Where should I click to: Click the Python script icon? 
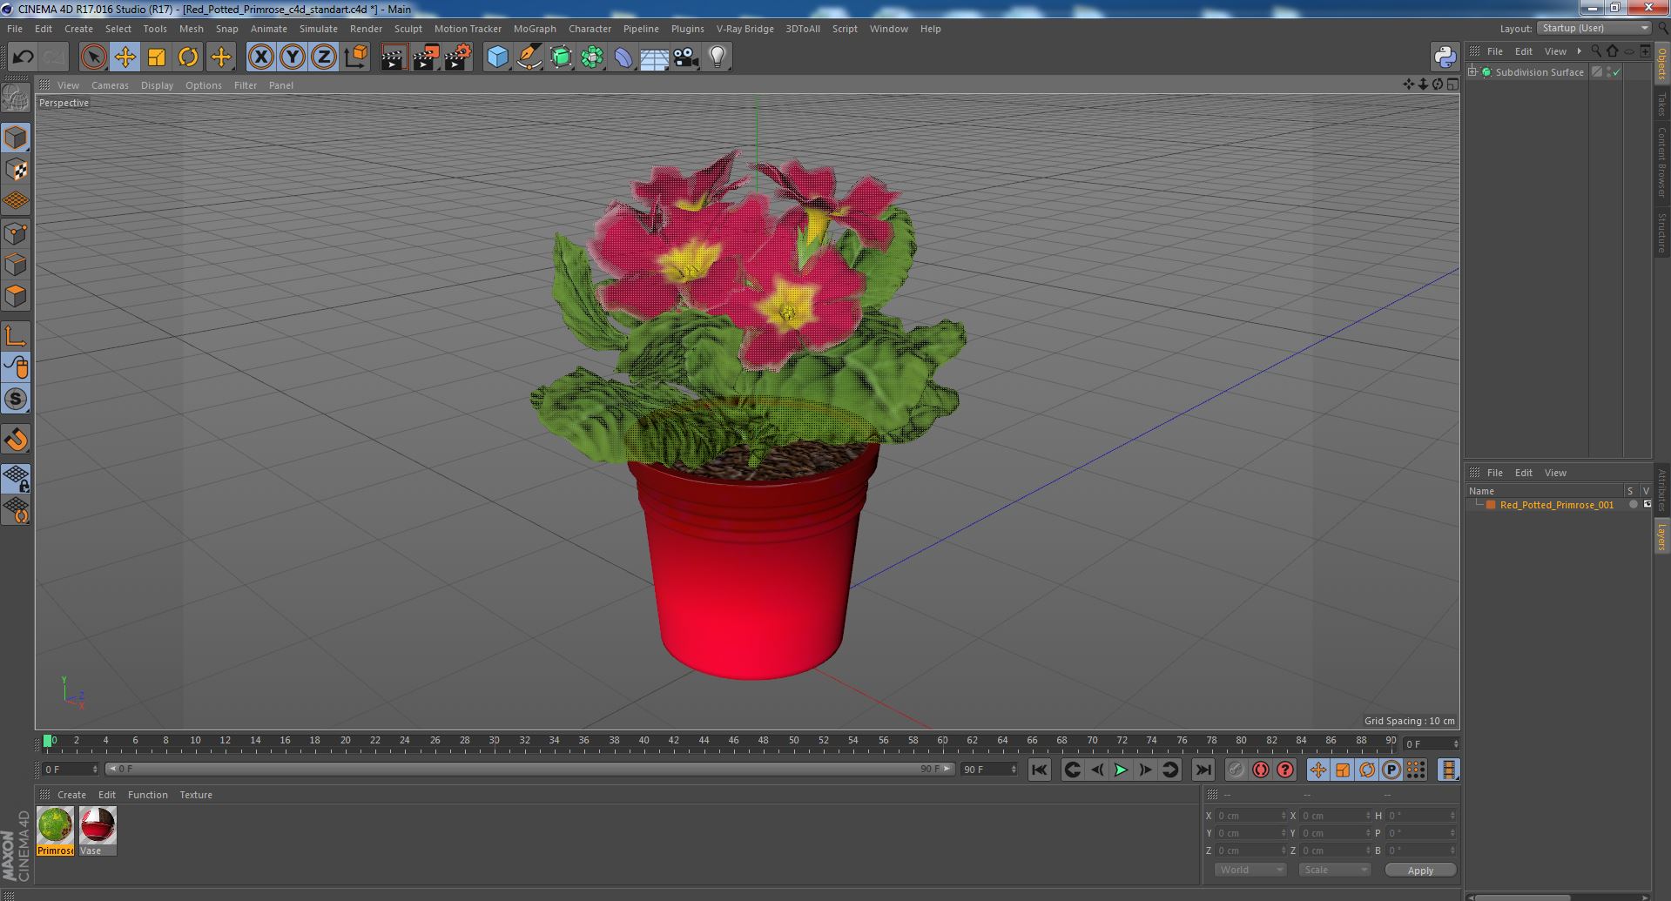pos(1445,57)
